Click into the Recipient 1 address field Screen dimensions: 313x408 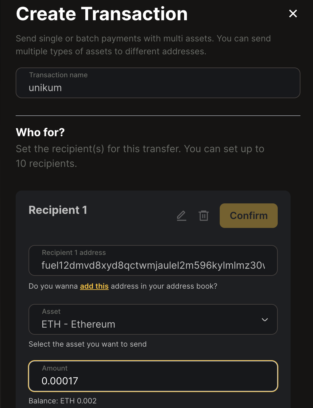click(153, 260)
